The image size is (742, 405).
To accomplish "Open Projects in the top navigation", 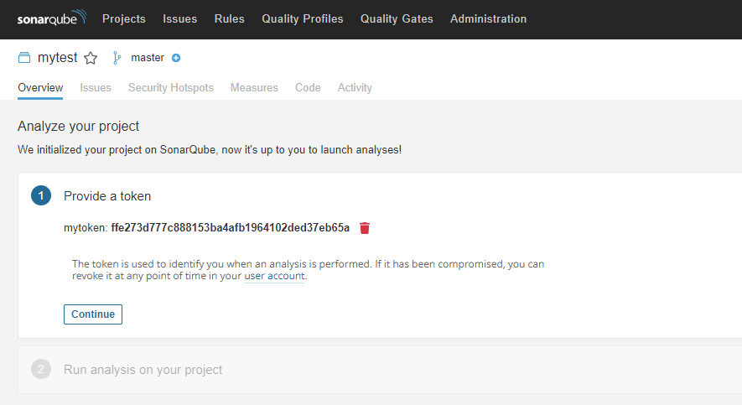I will [124, 19].
